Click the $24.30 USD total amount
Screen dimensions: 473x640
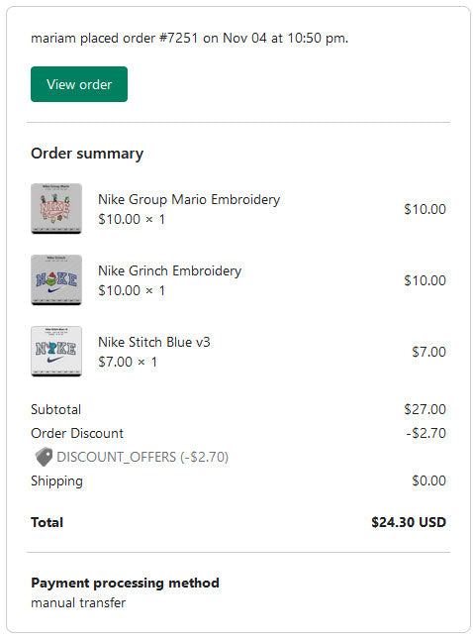[409, 522]
